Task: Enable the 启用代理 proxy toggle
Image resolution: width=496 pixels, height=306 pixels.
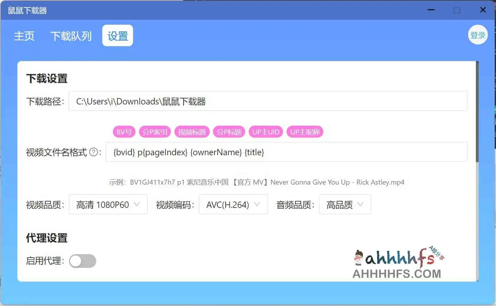Action: (82, 261)
